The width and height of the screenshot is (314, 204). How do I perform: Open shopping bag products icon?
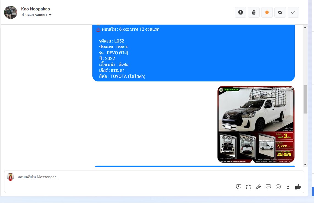[x=249, y=187]
